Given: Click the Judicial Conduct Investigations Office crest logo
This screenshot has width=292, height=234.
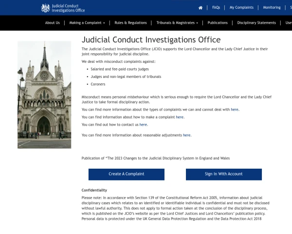Looking at the screenshot, I should pyautogui.click(x=46, y=8).
